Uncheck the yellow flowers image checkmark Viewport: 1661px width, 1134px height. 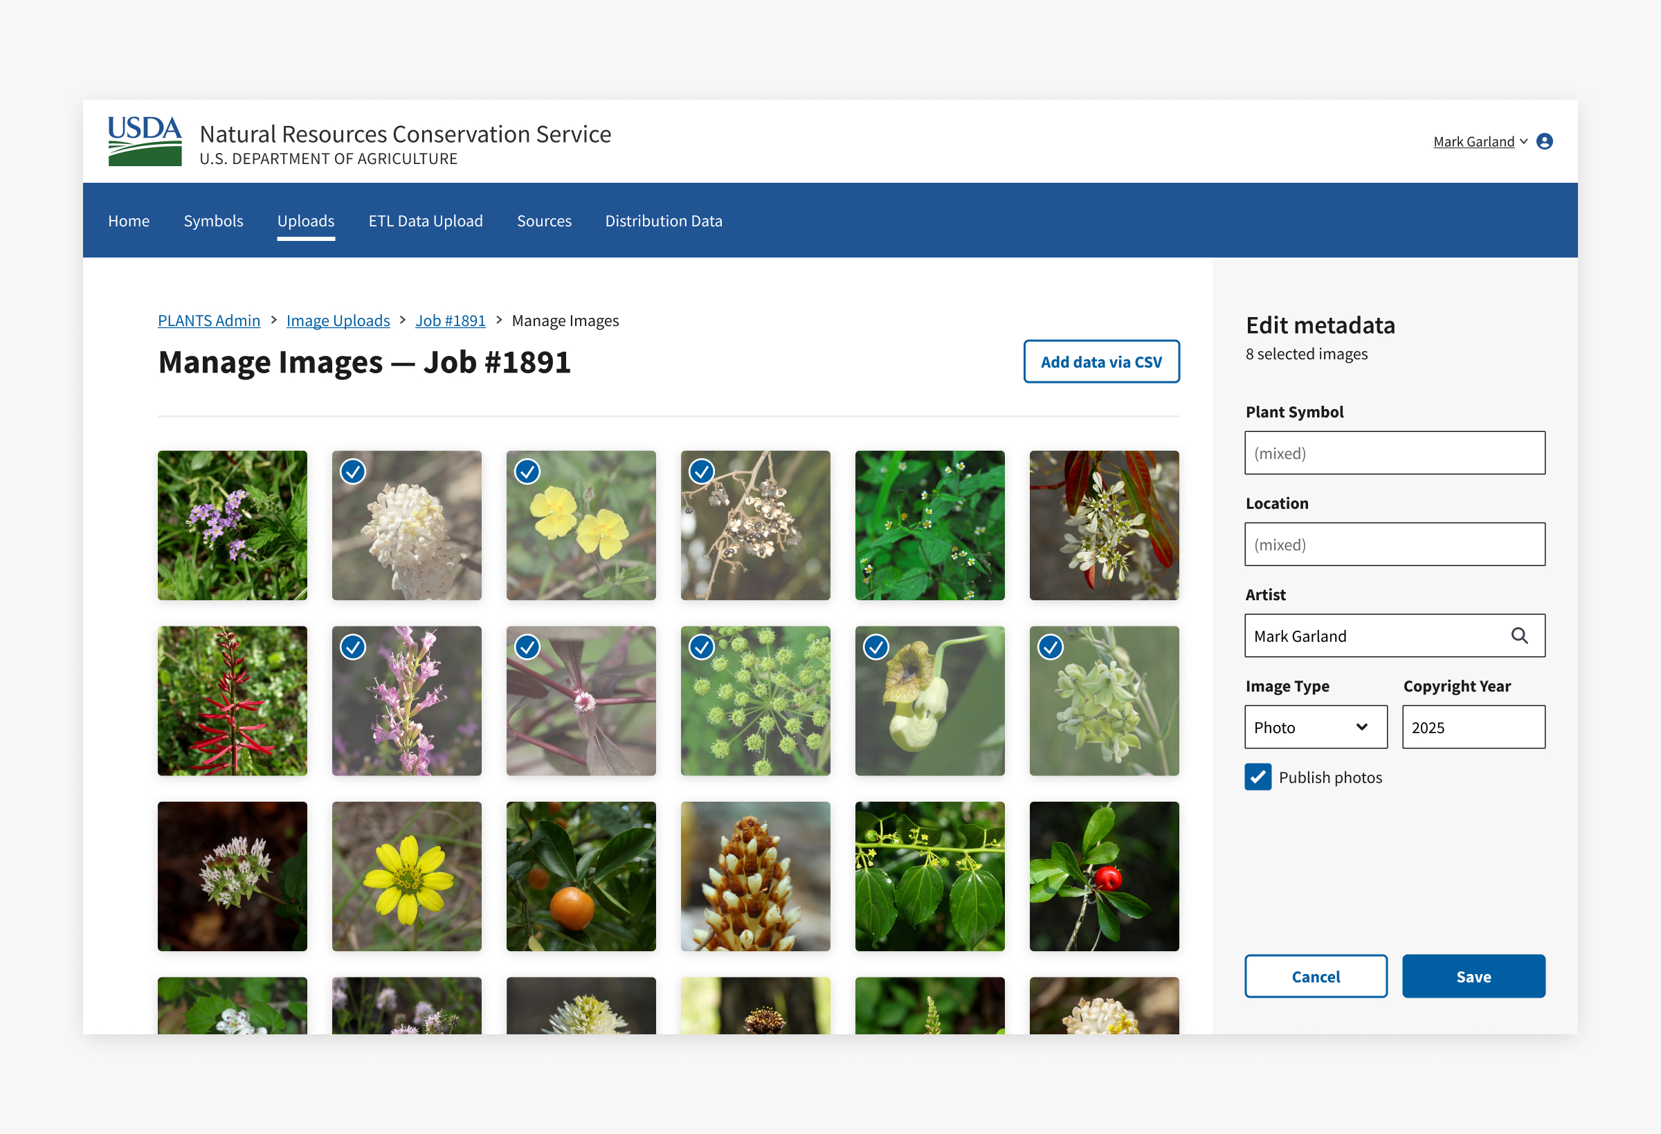tap(527, 472)
